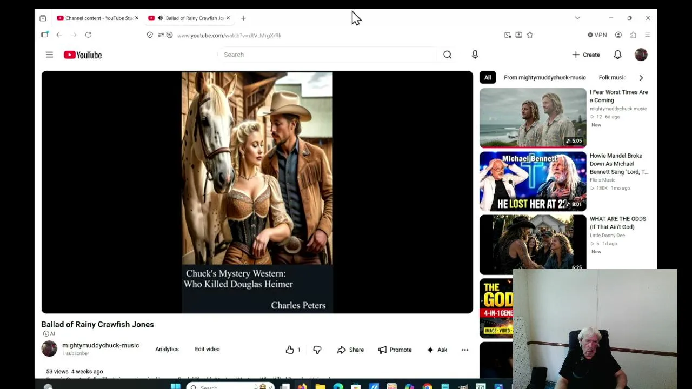692x389 pixels.
Task: Open the account avatar menu
Action: tap(641, 55)
